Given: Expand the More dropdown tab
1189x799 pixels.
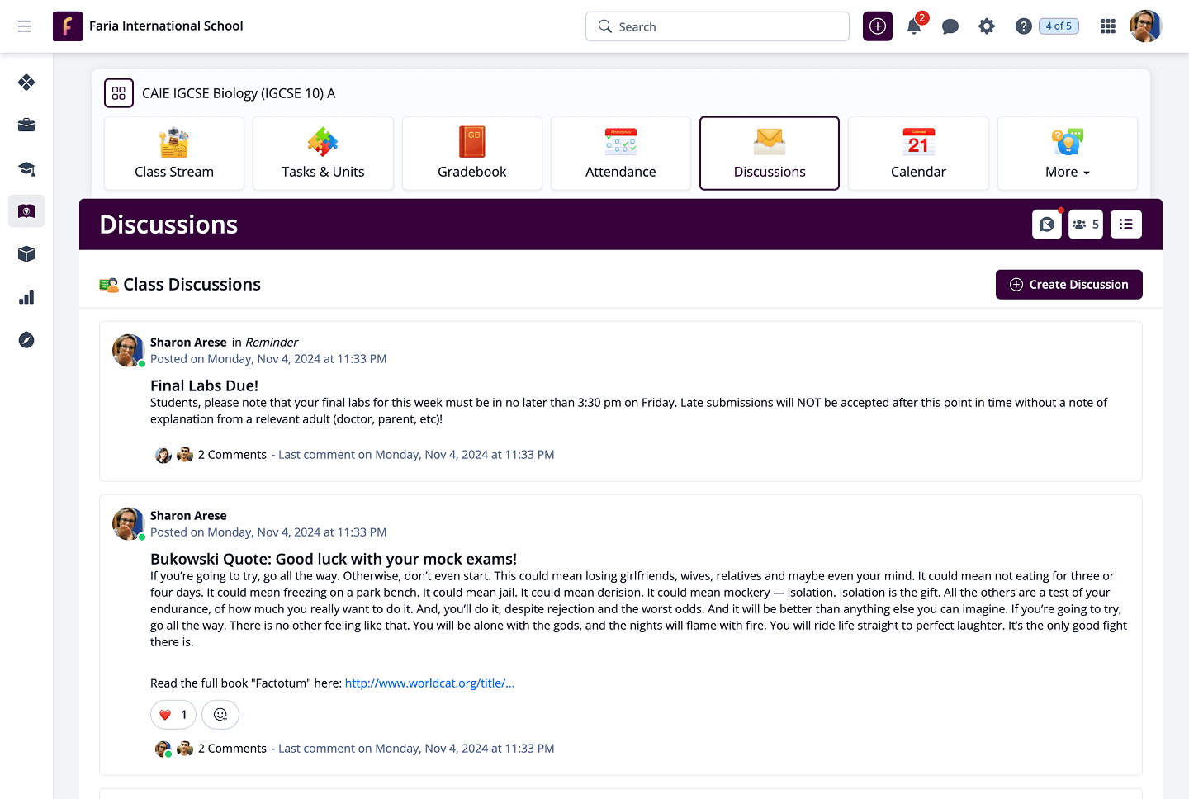Looking at the screenshot, I should point(1067,154).
